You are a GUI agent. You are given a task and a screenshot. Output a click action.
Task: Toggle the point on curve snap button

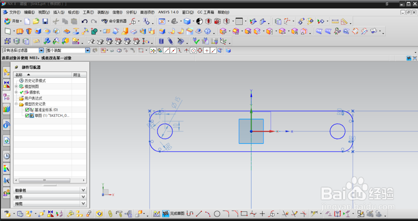coord(213,51)
